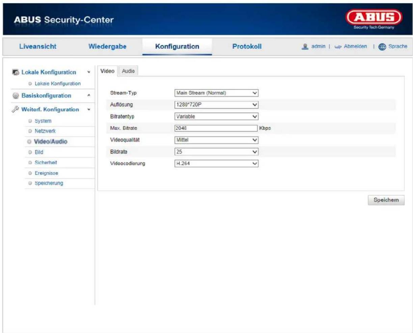Click the admin user link
This screenshot has height=333, width=413.
318,47
